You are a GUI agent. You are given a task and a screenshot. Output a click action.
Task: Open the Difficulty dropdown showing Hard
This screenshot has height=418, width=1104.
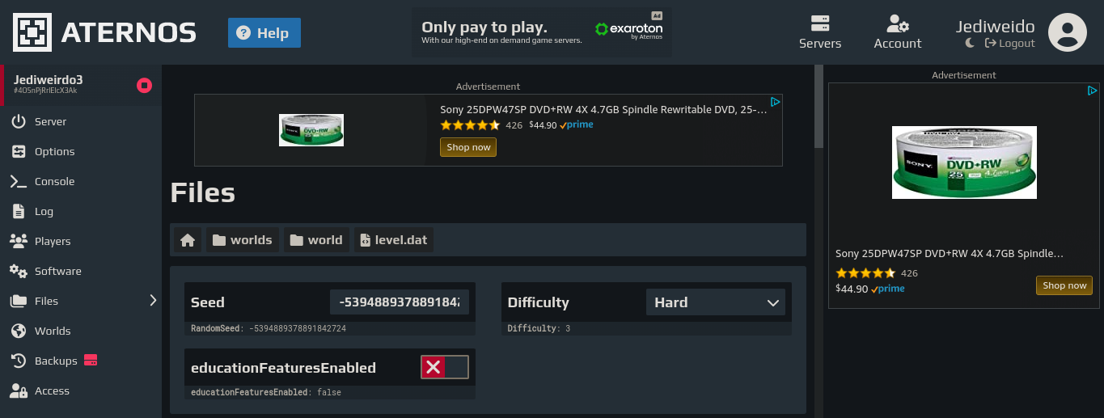coord(716,302)
